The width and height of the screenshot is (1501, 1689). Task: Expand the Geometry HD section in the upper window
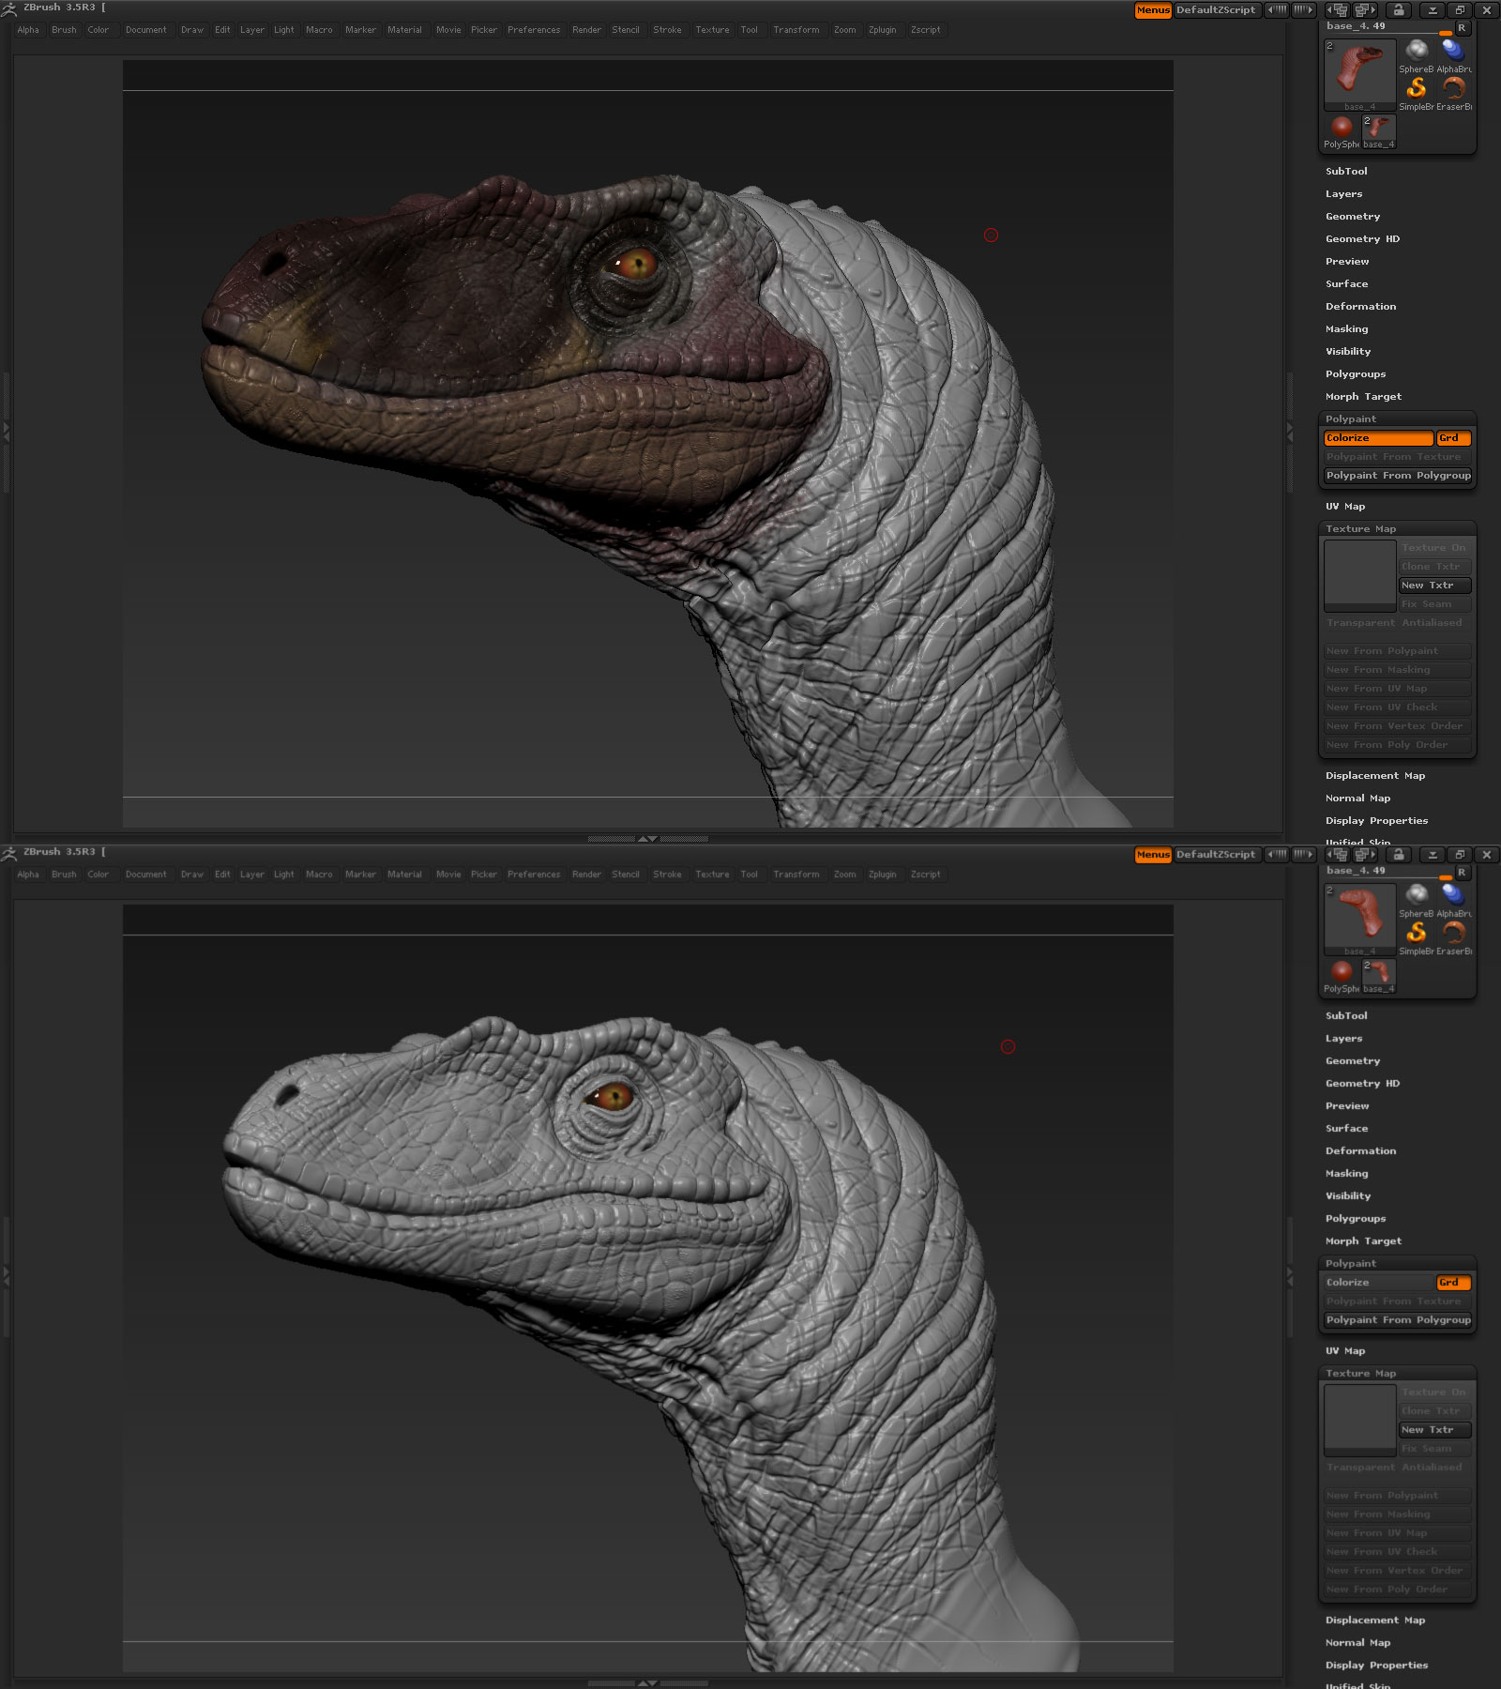1362,239
